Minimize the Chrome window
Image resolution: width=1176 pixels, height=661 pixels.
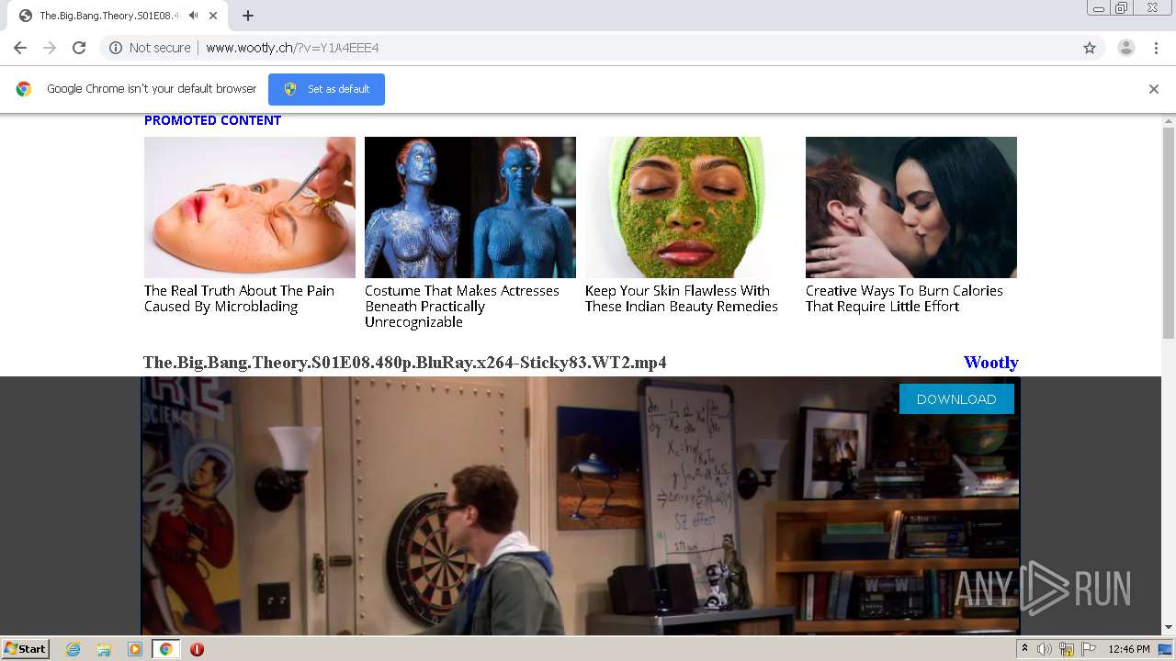click(1099, 8)
